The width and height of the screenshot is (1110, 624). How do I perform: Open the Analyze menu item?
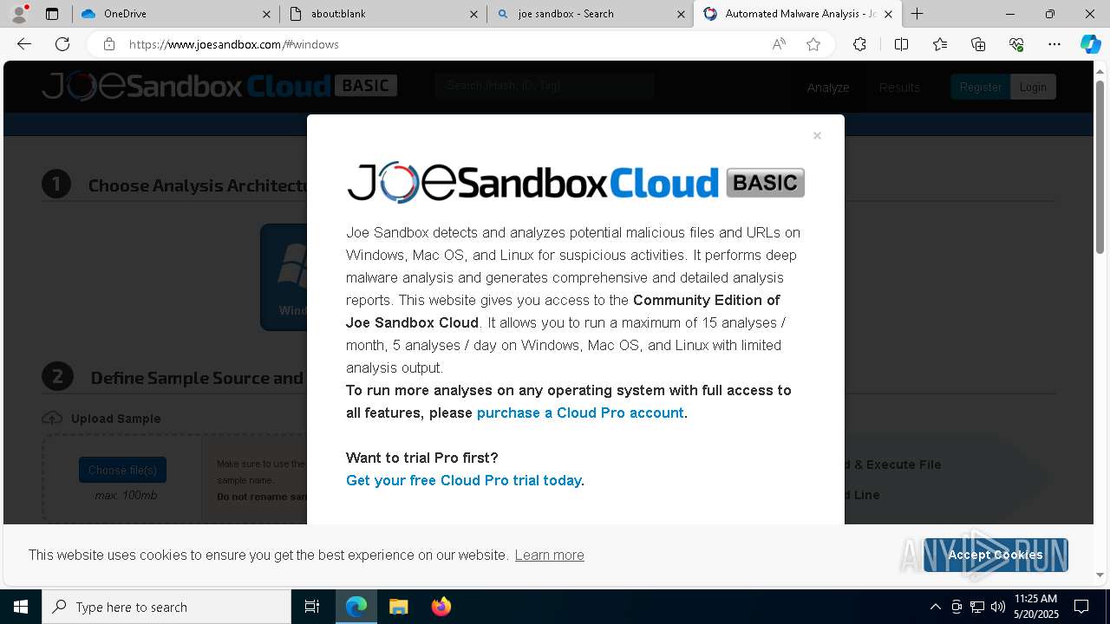pyautogui.click(x=828, y=87)
